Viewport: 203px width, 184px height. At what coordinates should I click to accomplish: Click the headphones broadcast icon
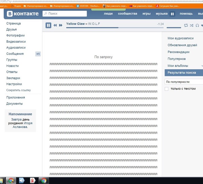pyautogui.click(x=197, y=25)
